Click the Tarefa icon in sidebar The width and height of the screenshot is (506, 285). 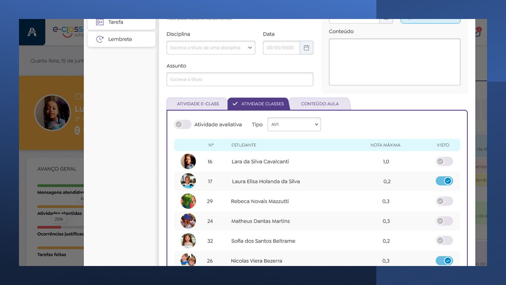point(100,22)
